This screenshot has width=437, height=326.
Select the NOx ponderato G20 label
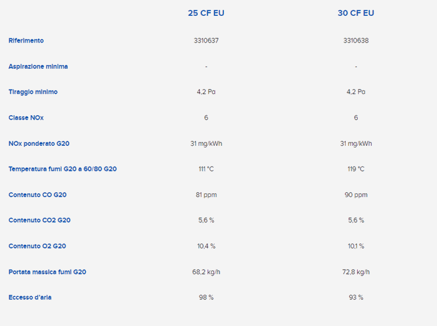(39, 144)
